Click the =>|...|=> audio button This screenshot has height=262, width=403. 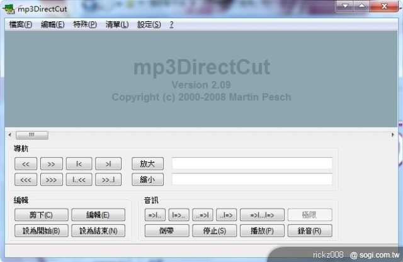click(x=262, y=215)
